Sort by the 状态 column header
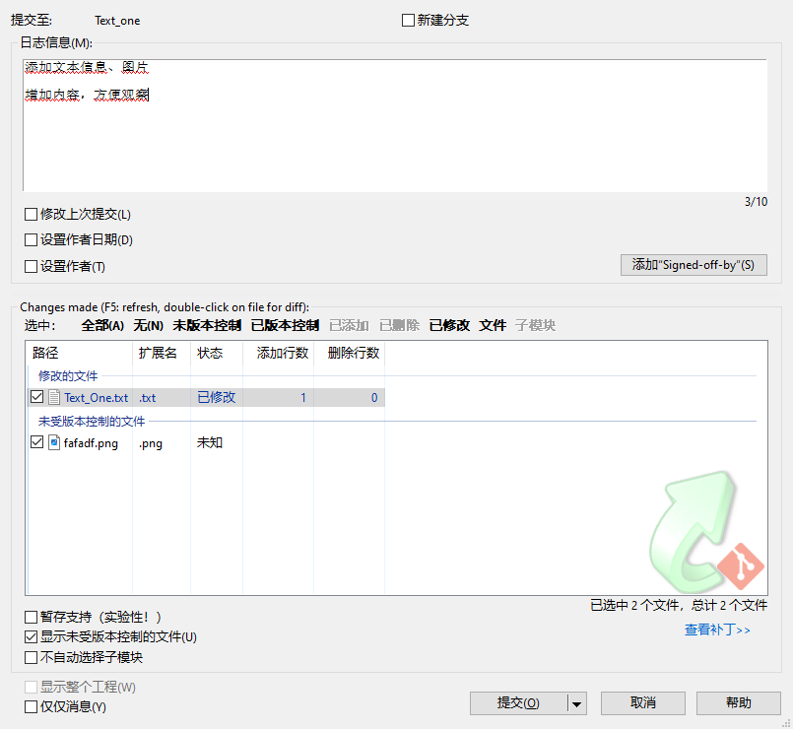Screen dimensions: 793x729 click(210, 353)
